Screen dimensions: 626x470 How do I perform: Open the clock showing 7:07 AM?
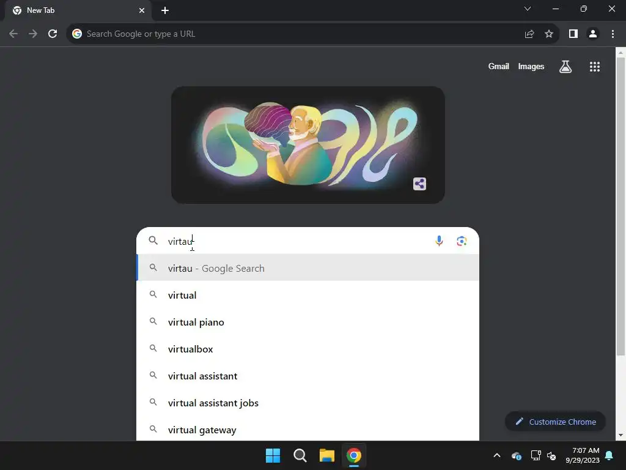[x=583, y=455]
